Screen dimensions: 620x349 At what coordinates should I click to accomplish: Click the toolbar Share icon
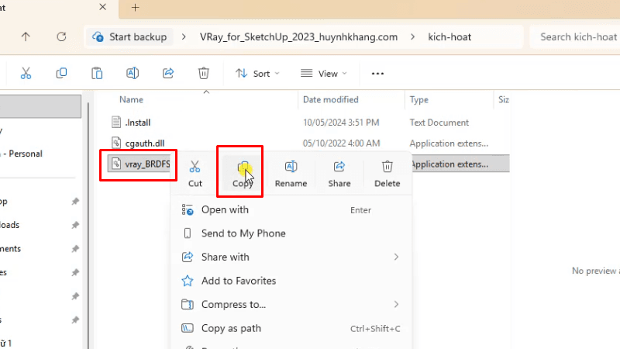[x=168, y=73]
